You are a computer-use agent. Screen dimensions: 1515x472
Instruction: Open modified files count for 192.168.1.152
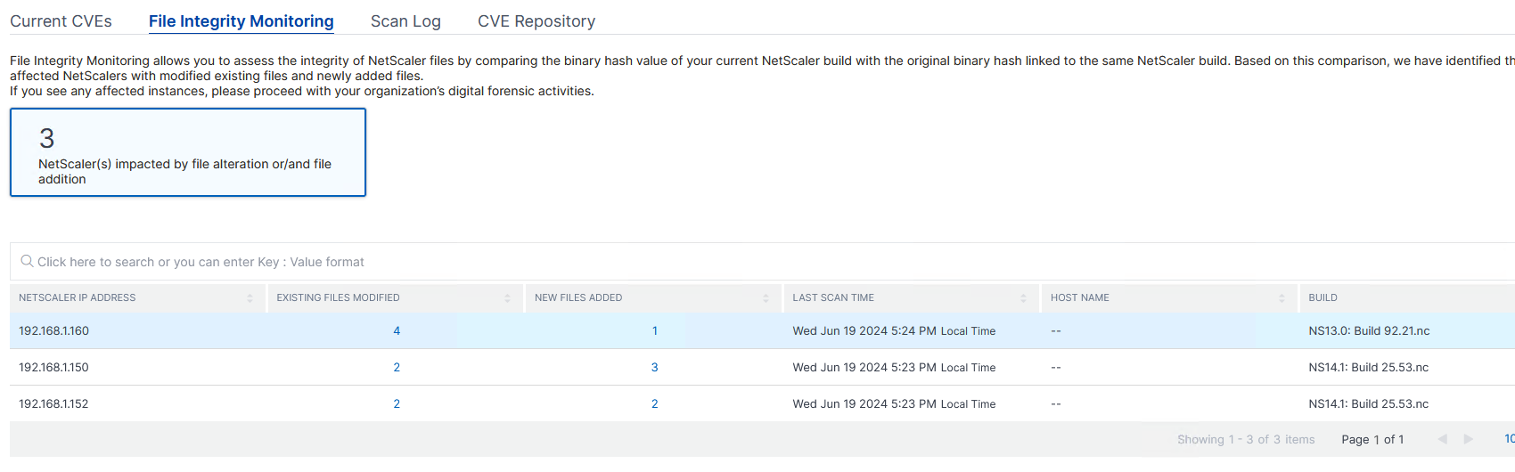coord(397,403)
